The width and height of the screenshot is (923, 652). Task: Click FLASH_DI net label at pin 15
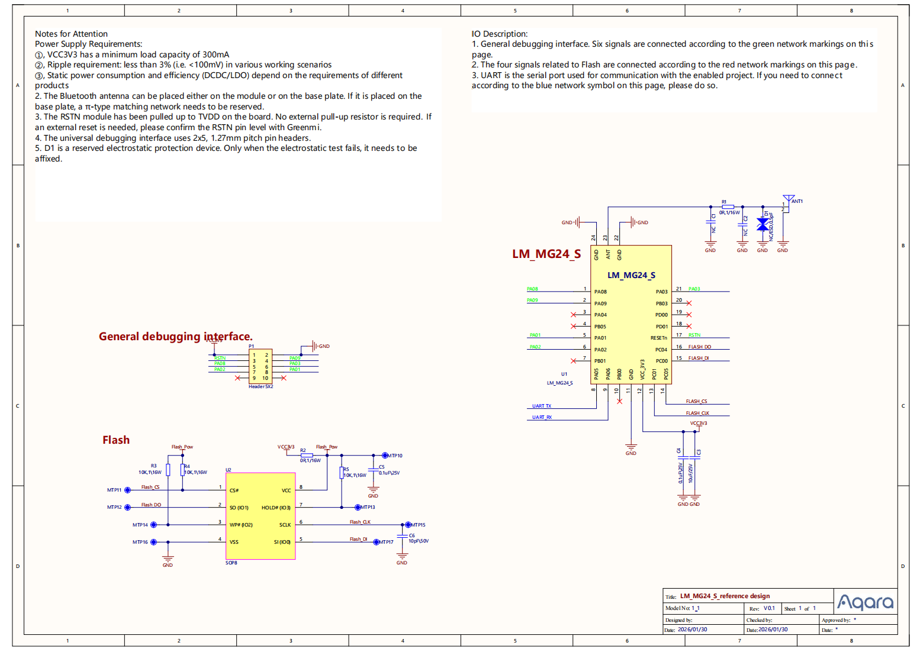pyautogui.click(x=699, y=358)
